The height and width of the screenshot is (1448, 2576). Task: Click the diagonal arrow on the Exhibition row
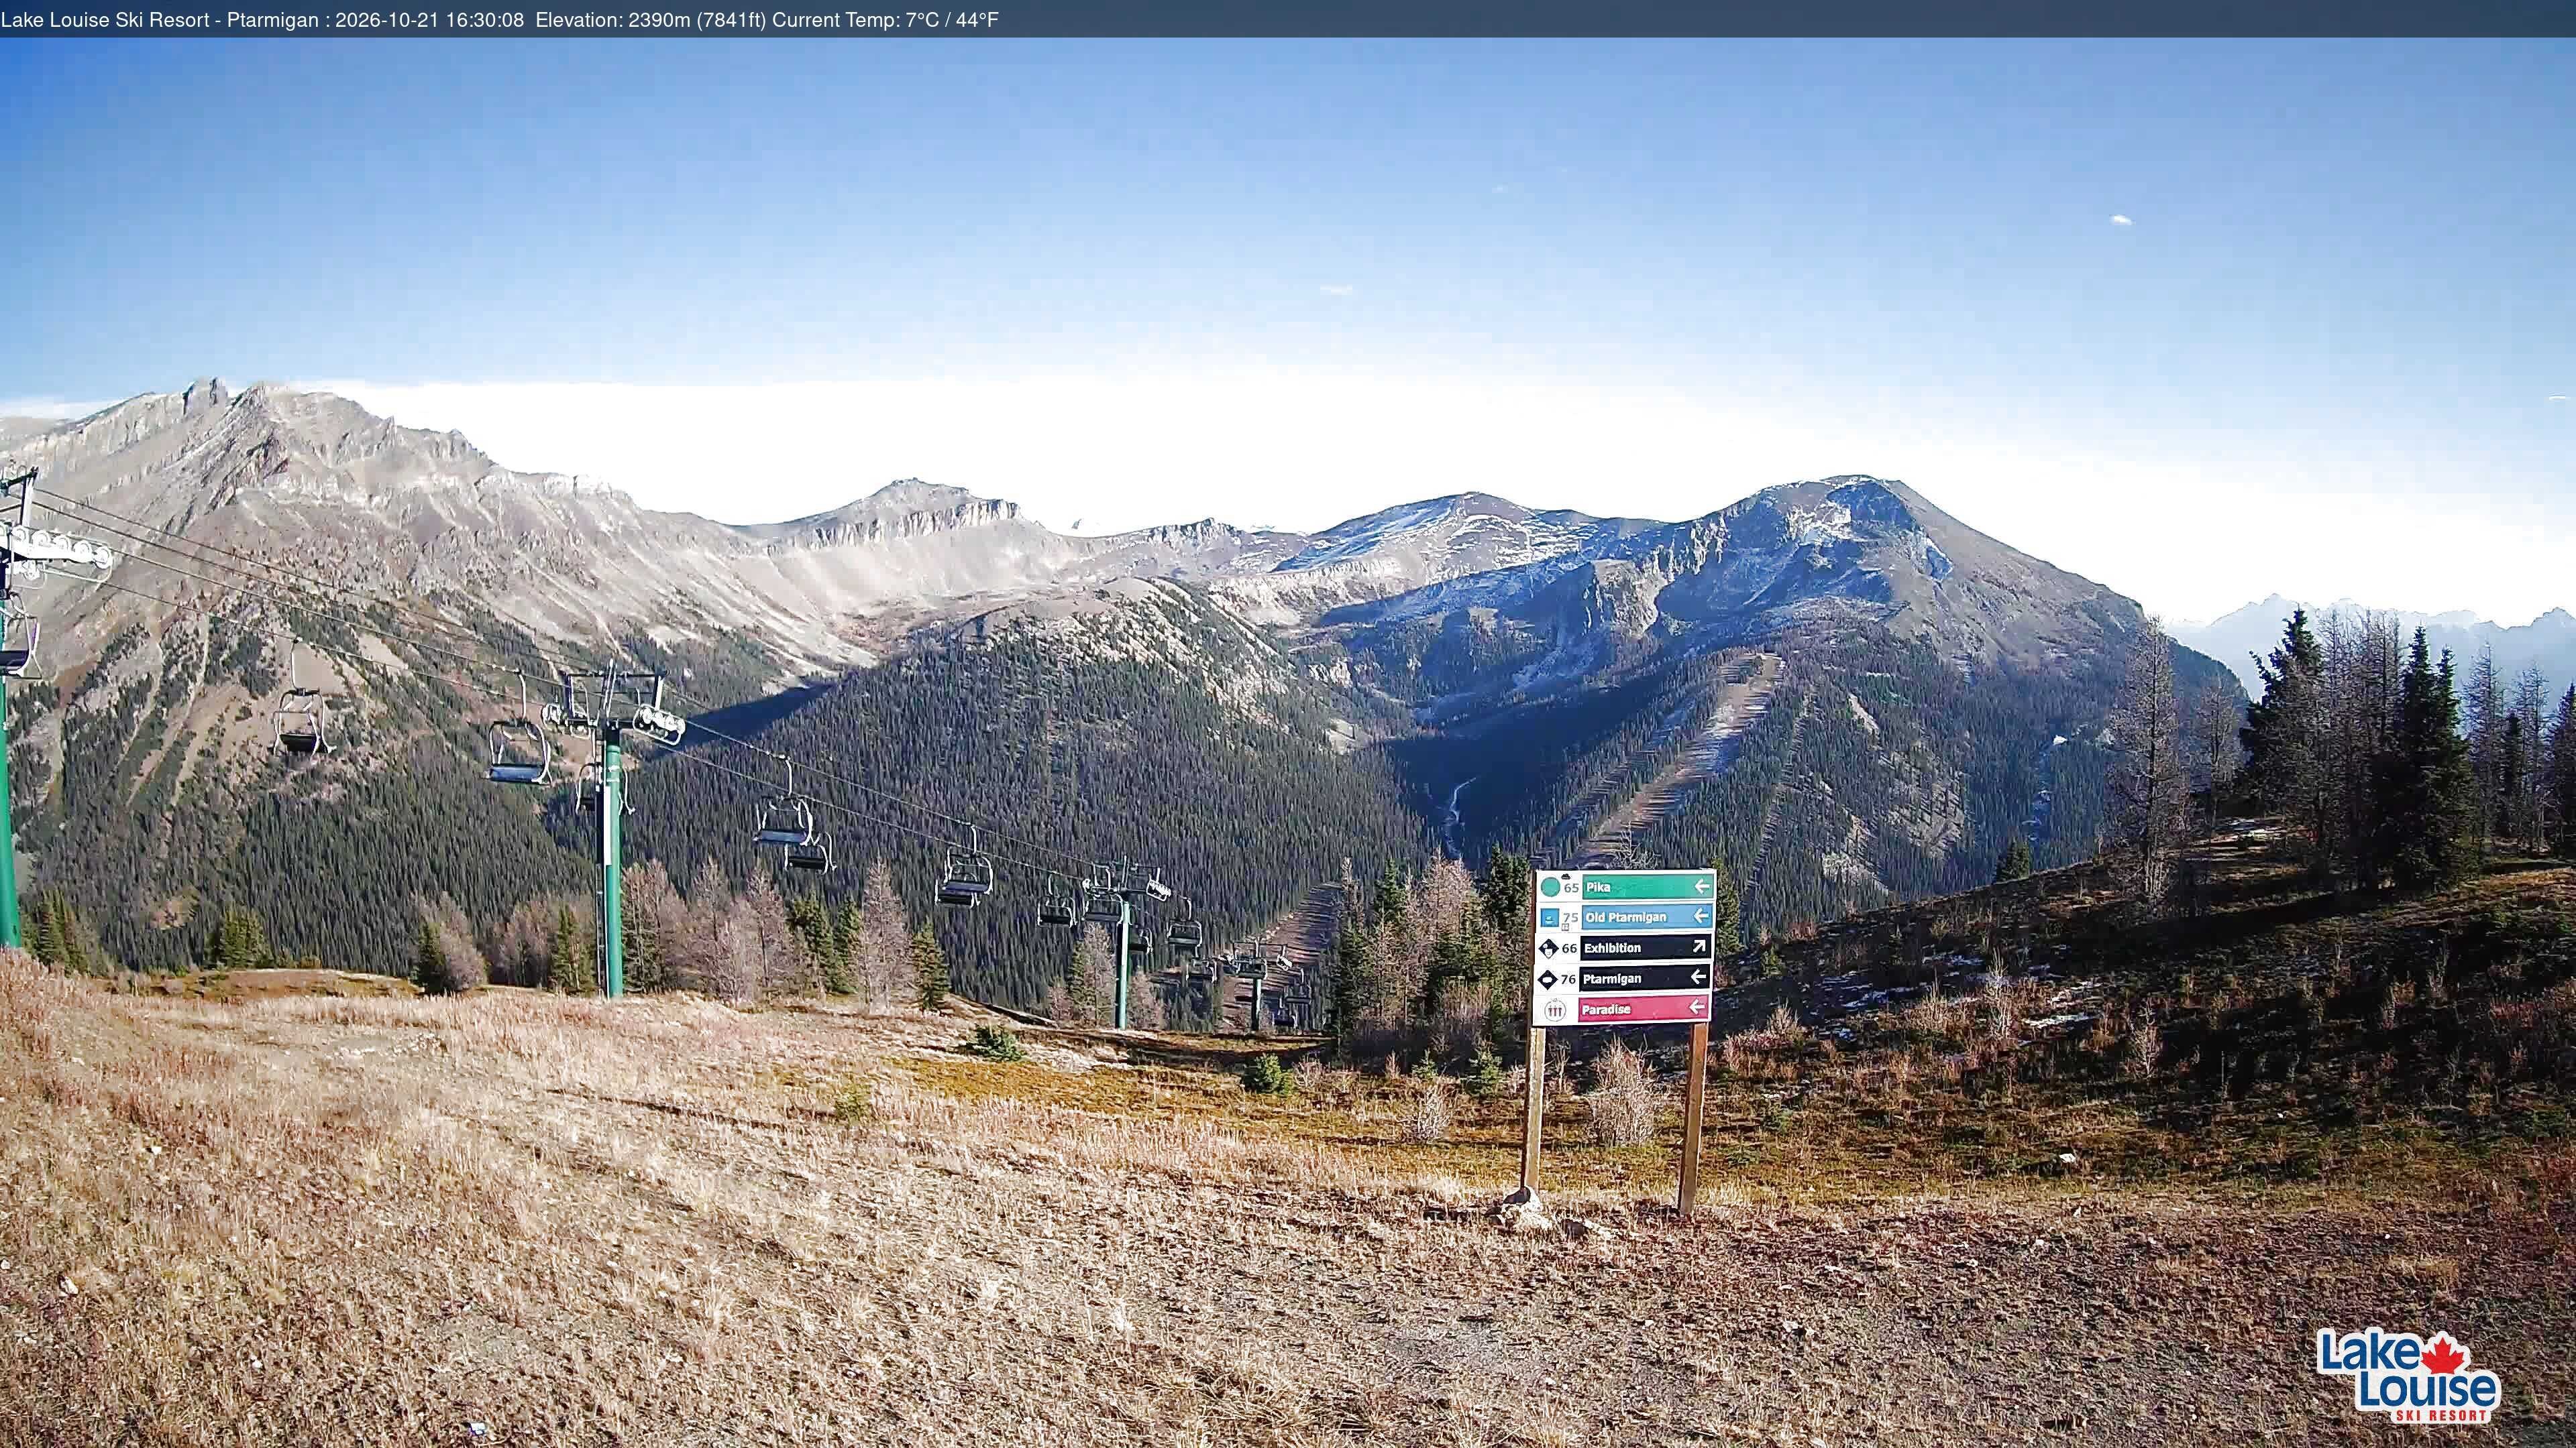[1699, 947]
